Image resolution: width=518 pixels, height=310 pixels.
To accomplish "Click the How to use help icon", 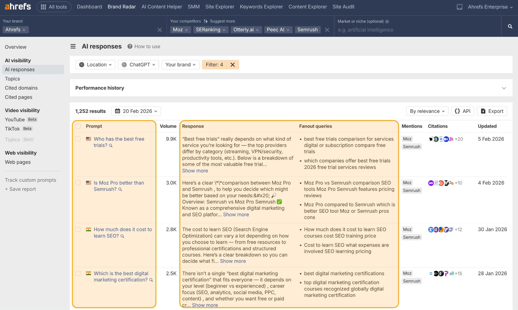I will pyautogui.click(x=130, y=46).
